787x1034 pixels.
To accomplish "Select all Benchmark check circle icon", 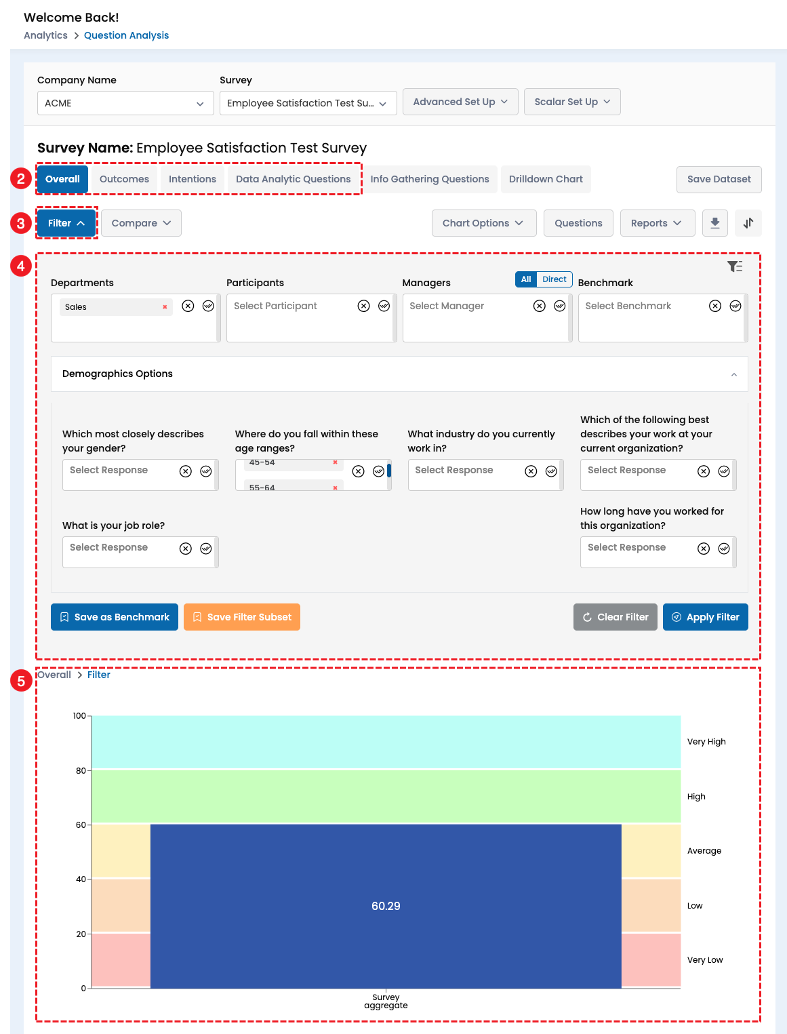I will point(735,306).
